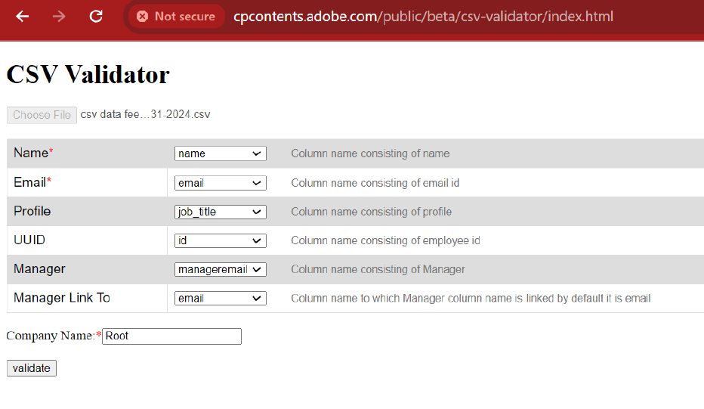704x409 pixels.
Task: Click the validate button
Action: (32, 368)
